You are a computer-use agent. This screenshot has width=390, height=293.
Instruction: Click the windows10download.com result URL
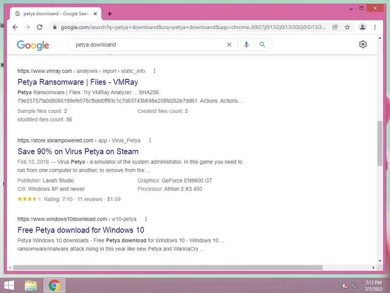pyautogui.click(x=77, y=219)
